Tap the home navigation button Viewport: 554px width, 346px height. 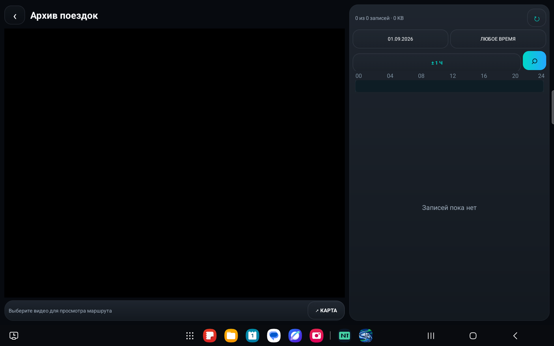[473, 336]
